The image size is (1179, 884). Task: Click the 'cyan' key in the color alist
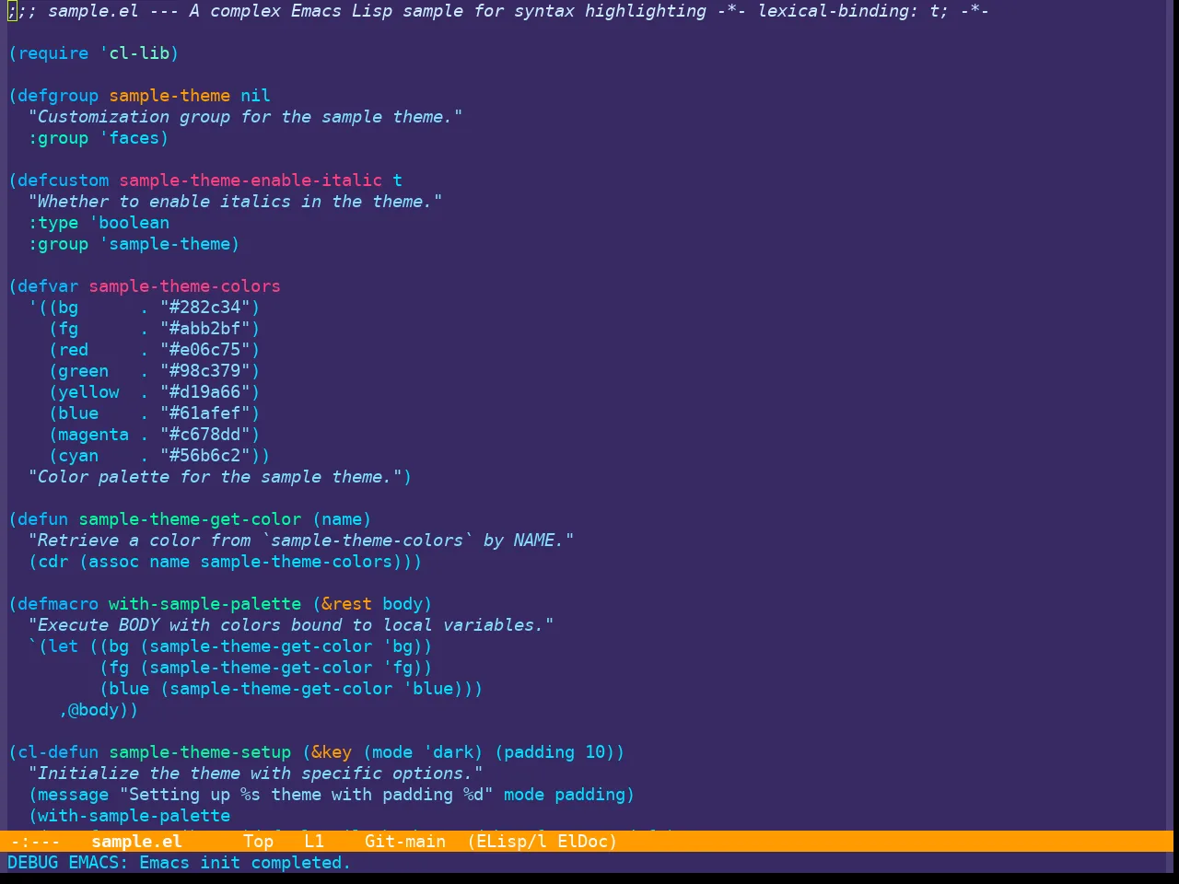[78, 456]
